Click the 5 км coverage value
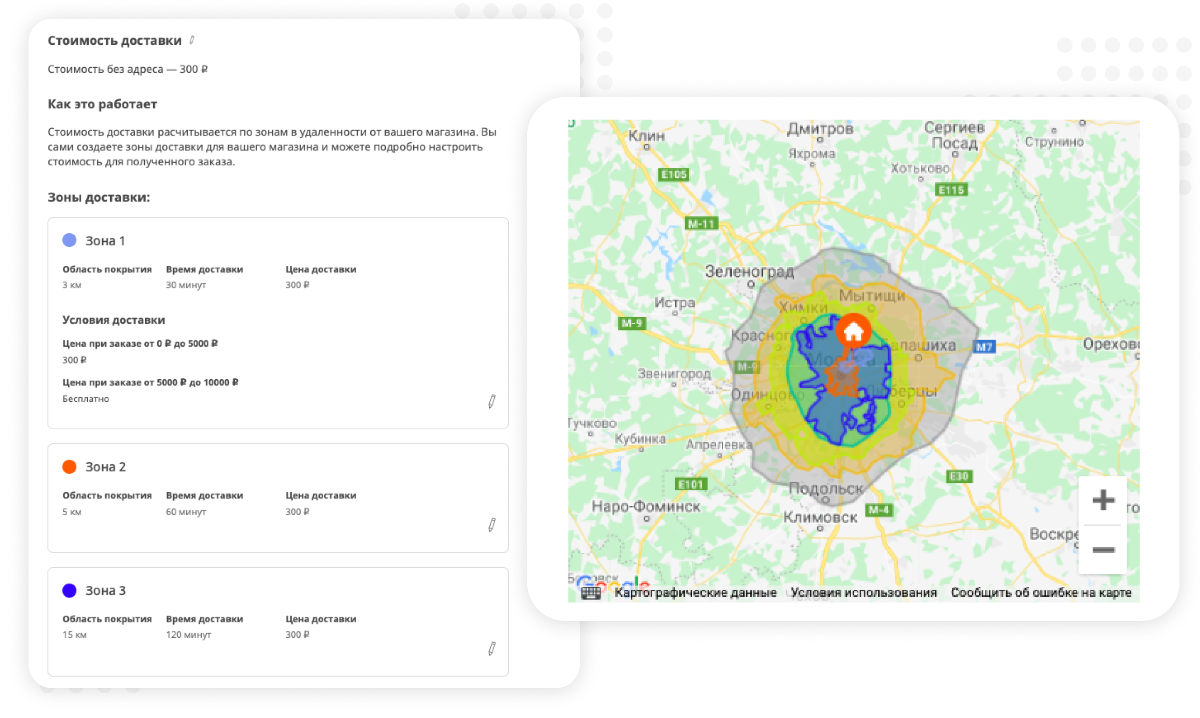This screenshot has height=718, width=1200. click(x=71, y=512)
